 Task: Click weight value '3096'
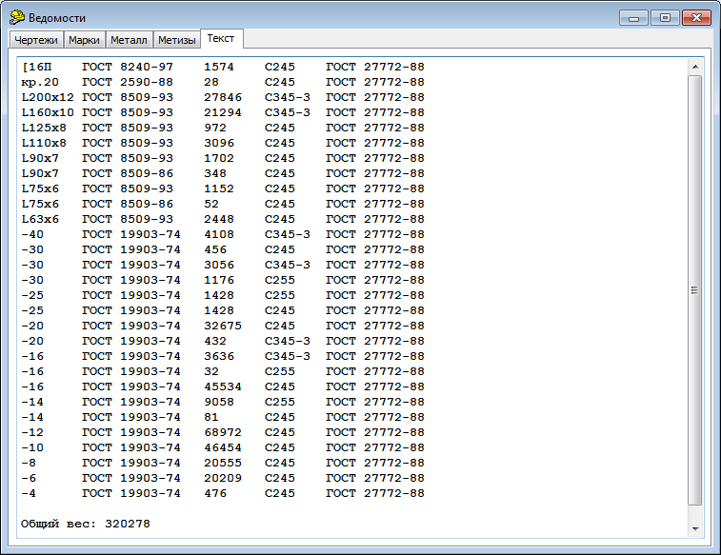219,143
